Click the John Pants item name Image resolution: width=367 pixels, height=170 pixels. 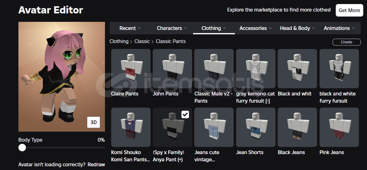(166, 94)
